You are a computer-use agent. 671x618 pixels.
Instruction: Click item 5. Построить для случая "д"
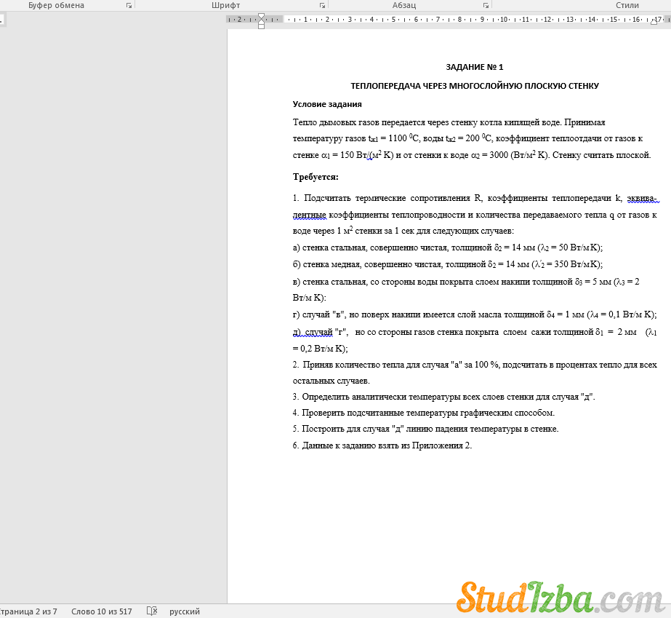[426, 429]
